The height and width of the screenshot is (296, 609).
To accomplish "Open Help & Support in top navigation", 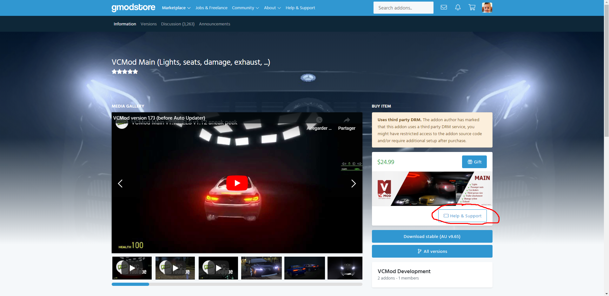I will click(x=300, y=8).
